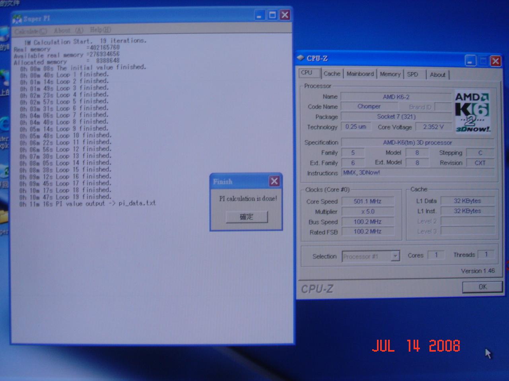This screenshot has height=381, width=509.
Task: Click the L1 Inst. 32 KBytes value
Action: (467, 211)
